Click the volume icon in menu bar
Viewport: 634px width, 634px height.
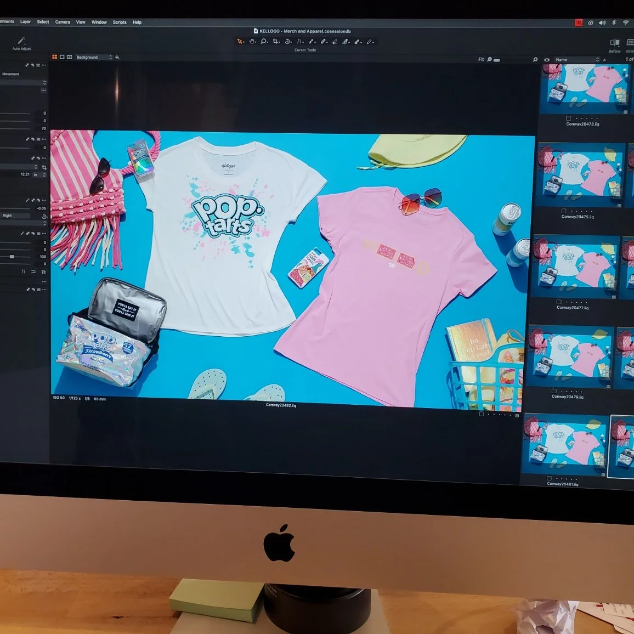pos(602,22)
